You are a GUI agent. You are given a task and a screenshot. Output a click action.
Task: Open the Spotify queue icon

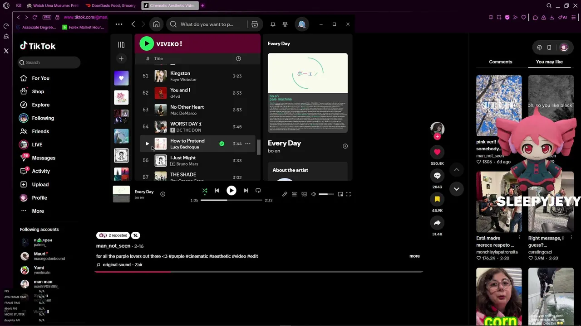coord(294,194)
